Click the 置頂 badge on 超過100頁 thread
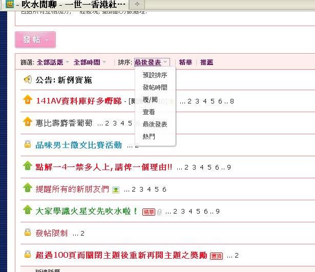 point(216,256)
